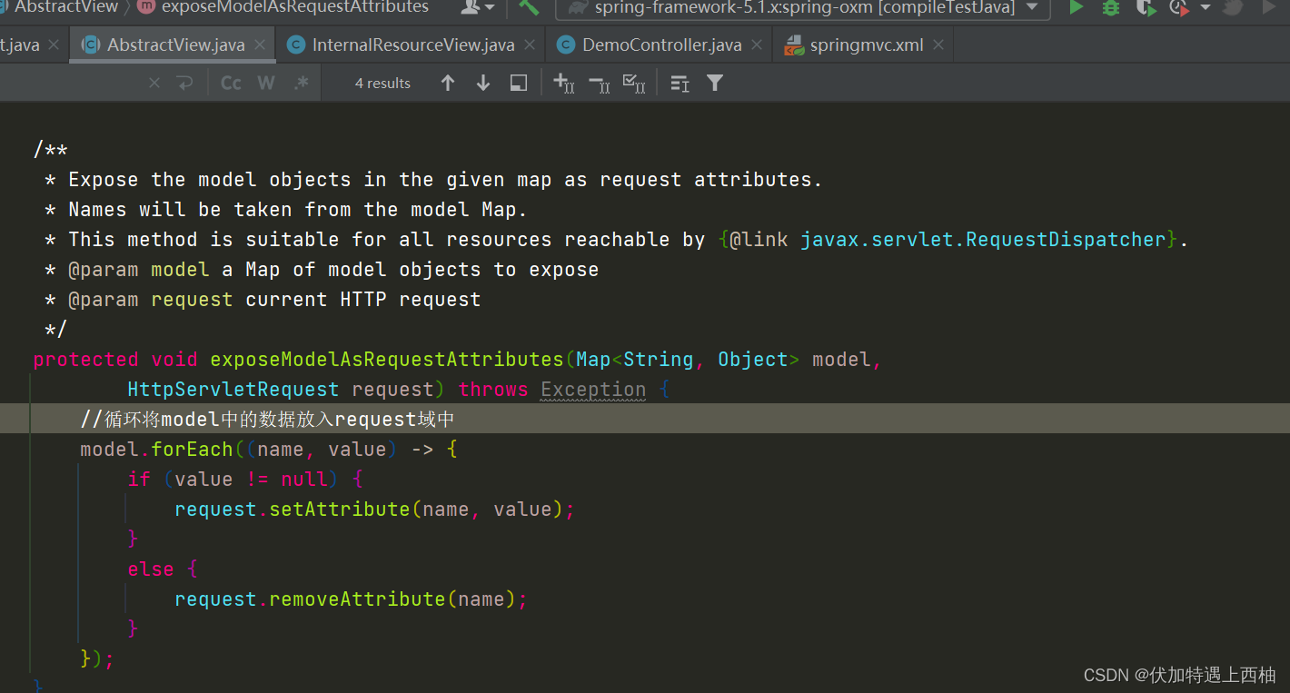
Task: Insert a new line using the search field arrow icon
Action: coord(184,83)
